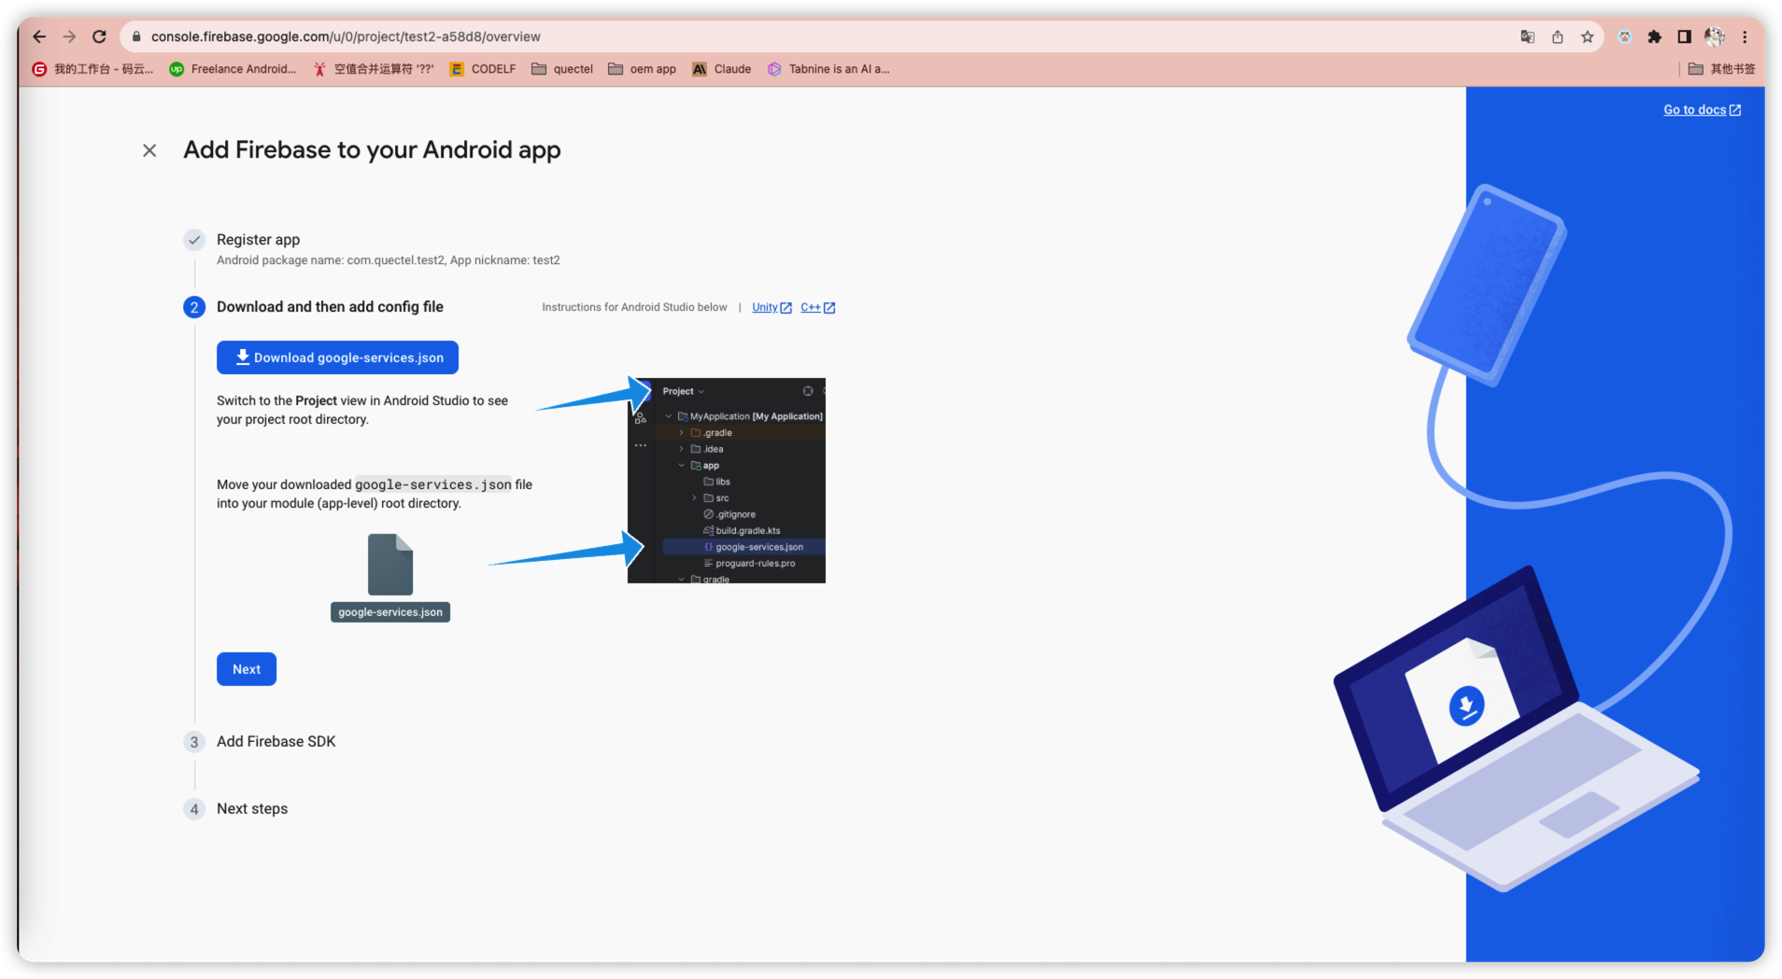The height and width of the screenshot is (979, 1782).
Task: Toggle the browser side panel icon
Action: point(1684,36)
